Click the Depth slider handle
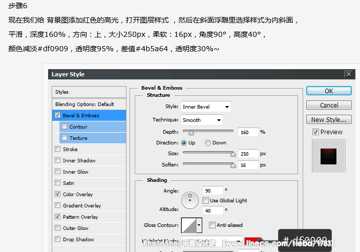This screenshot has height=252, width=360. [192, 133]
